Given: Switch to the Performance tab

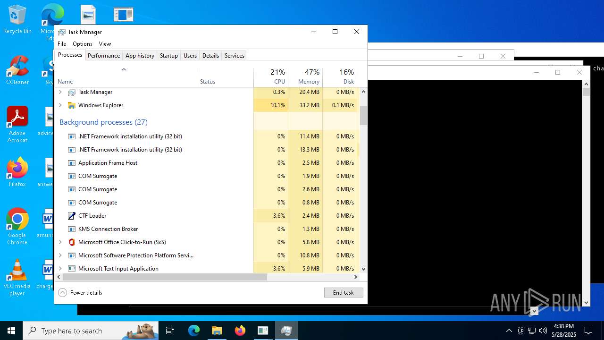Looking at the screenshot, I should point(104,56).
